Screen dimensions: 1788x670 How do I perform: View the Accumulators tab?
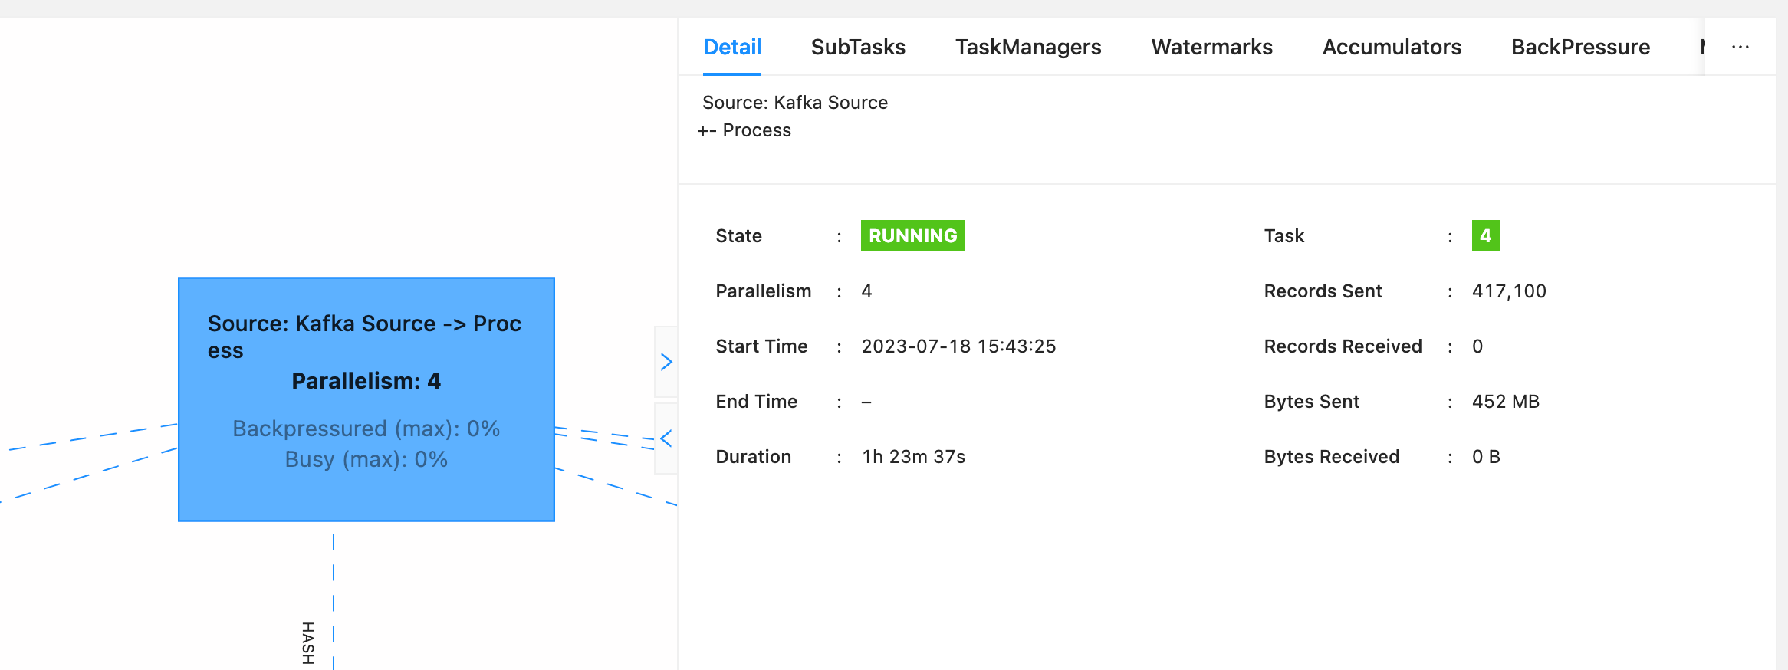tap(1392, 47)
